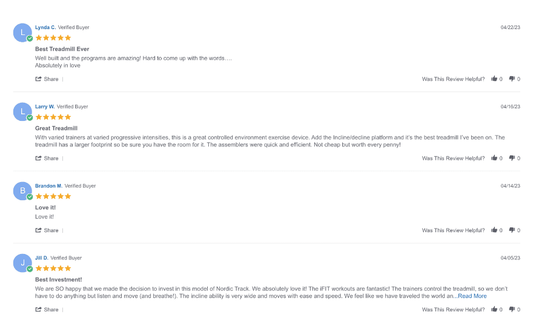Expand Jill D.'s review with Read More
This screenshot has height=332, width=539.
coord(472,296)
